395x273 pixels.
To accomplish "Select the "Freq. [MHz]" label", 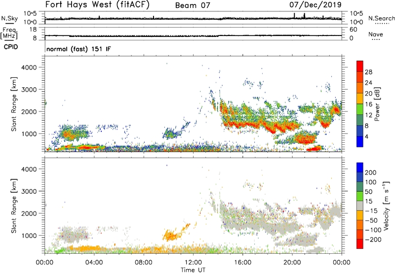I will coord(9,33).
